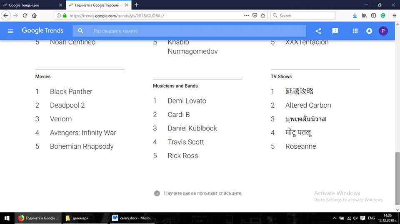400x224 pixels.
Task: Click the Научете как се попълват списъците link
Action: pyautogui.click(x=202, y=193)
